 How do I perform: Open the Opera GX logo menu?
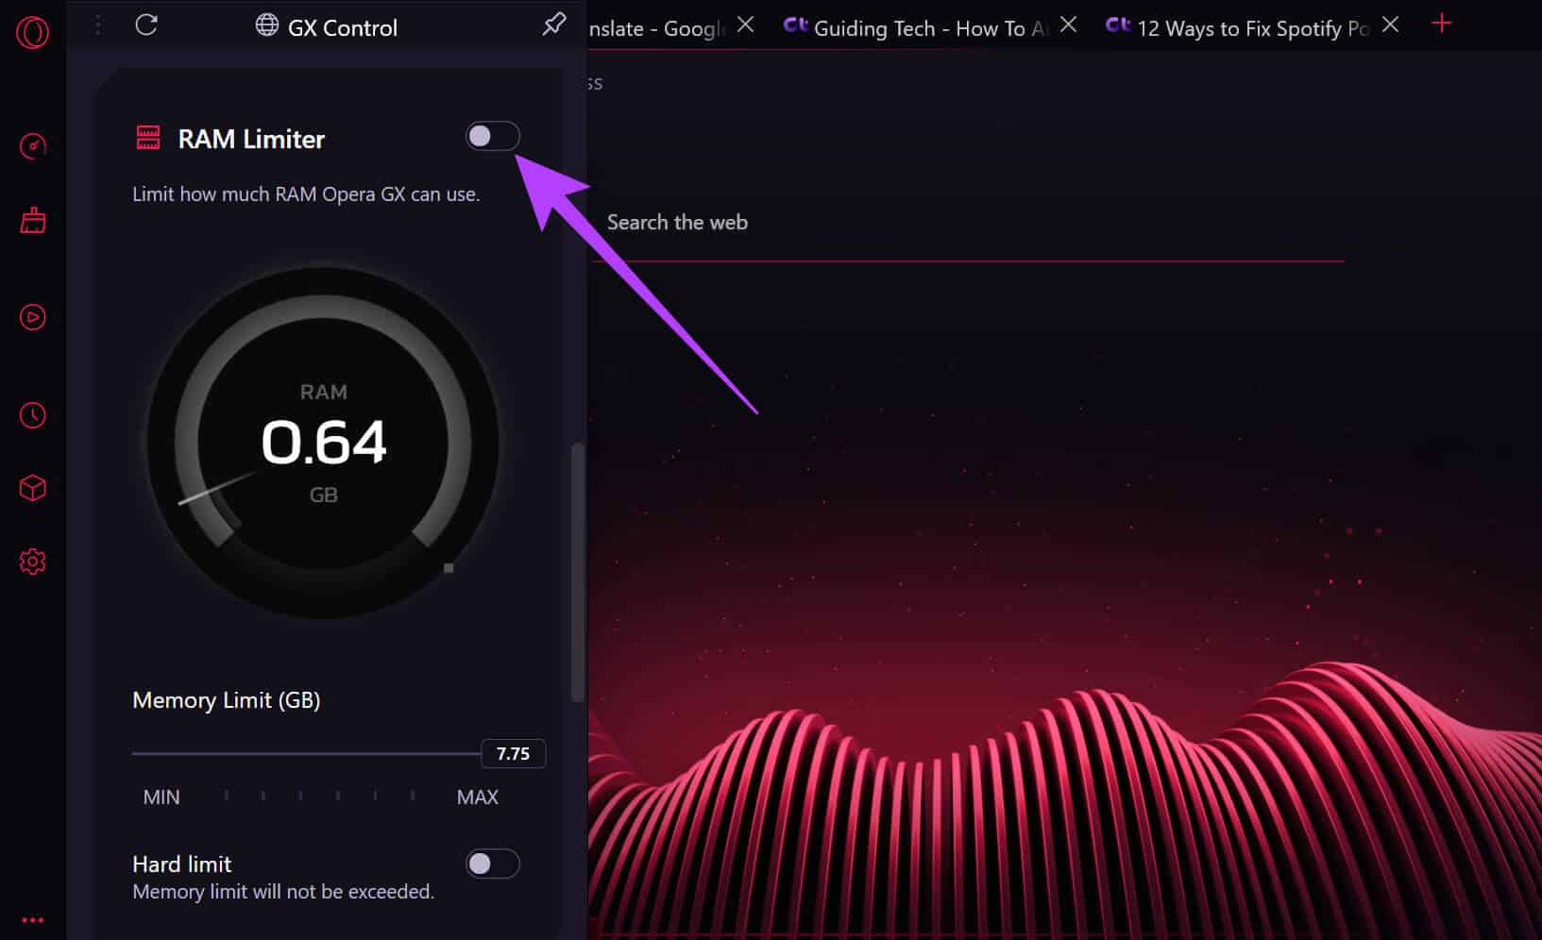point(32,32)
